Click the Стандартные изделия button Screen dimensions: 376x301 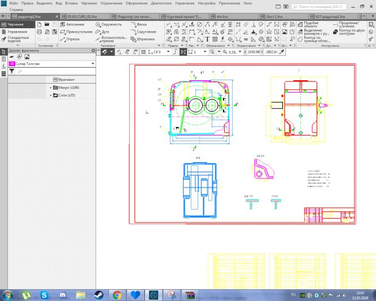point(17,40)
